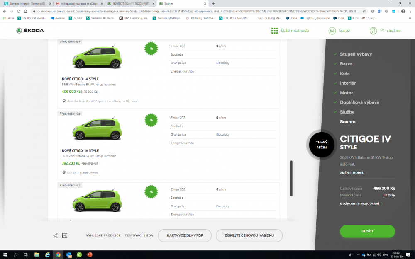415x259 pixels.
Task: Open new browser tab
Action: pos(213,4)
